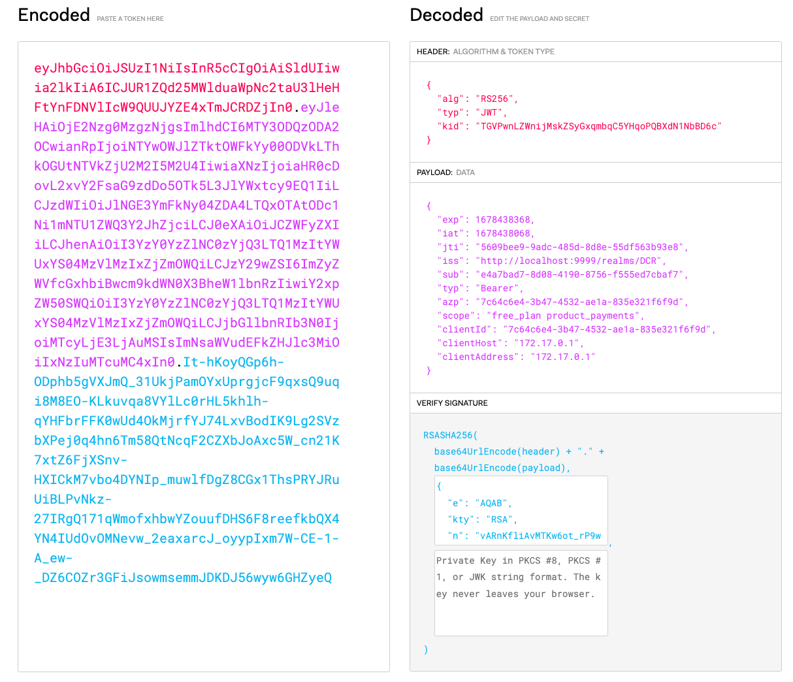Click the "n" modulus key line
Viewport: 793px width, 682px height.
(525, 536)
